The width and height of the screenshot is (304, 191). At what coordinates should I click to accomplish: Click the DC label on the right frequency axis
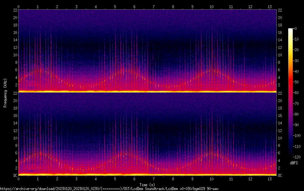[280, 175]
